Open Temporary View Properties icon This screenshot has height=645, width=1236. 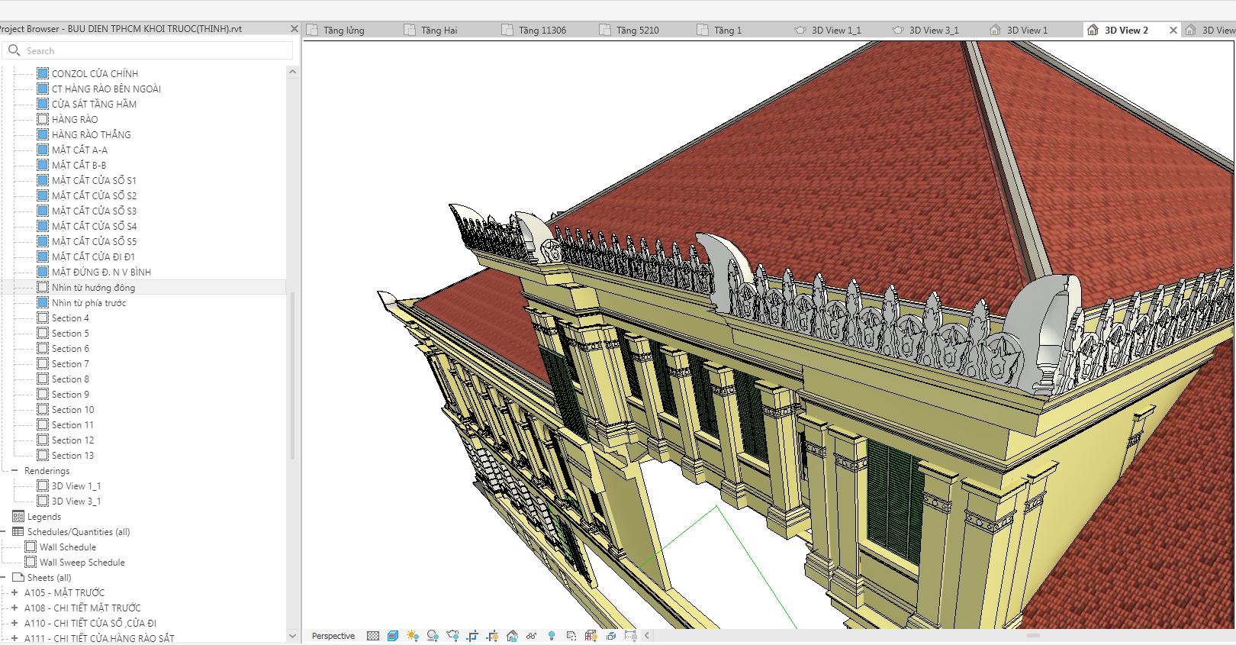571,636
